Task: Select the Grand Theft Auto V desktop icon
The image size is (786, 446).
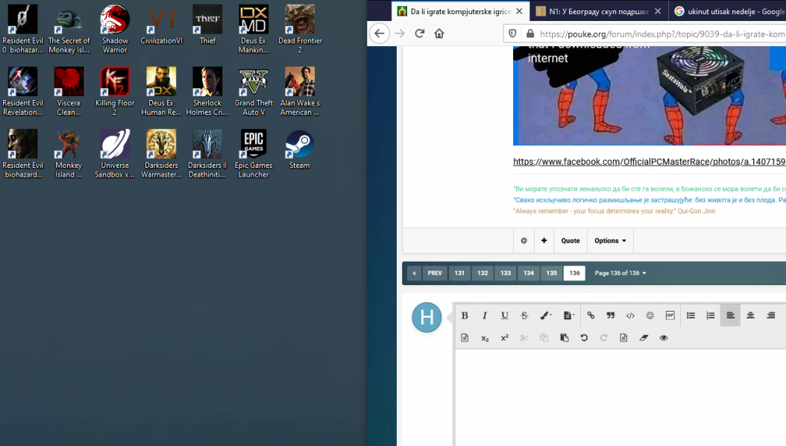Action: [253, 92]
